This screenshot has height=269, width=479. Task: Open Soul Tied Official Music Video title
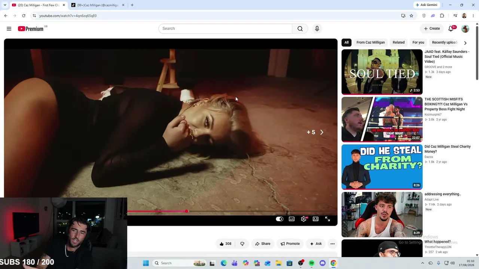(x=447, y=56)
